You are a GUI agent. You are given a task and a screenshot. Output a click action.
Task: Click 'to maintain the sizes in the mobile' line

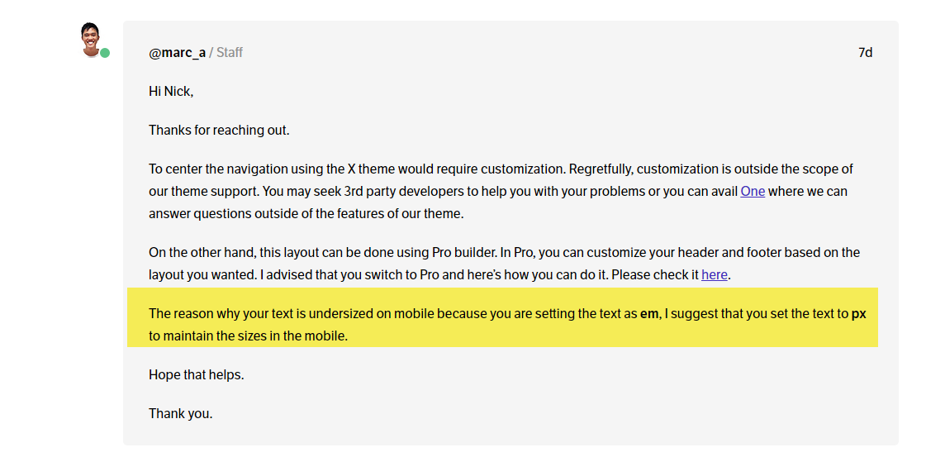click(x=249, y=336)
